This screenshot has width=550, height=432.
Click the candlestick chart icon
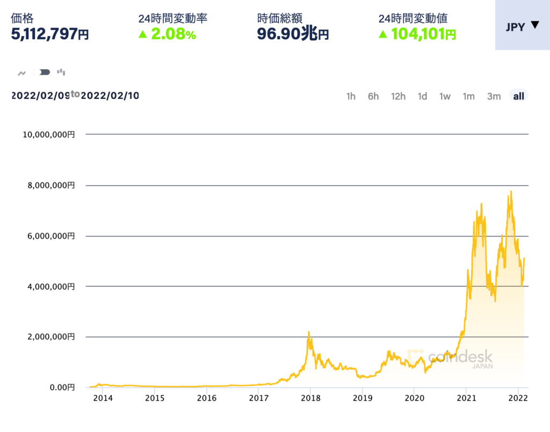61,72
